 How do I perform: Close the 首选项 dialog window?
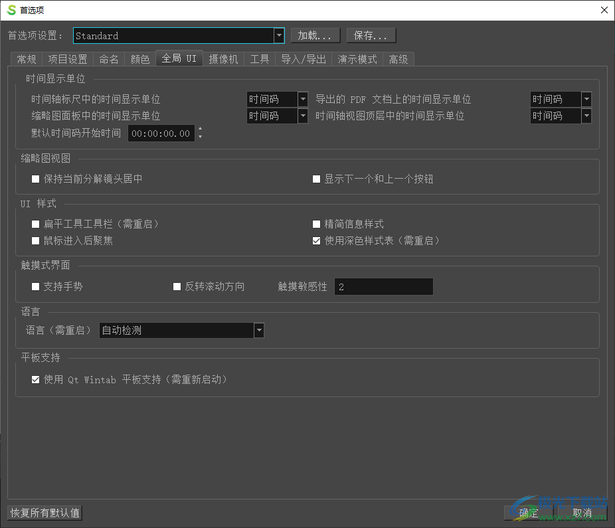[x=604, y=10]
